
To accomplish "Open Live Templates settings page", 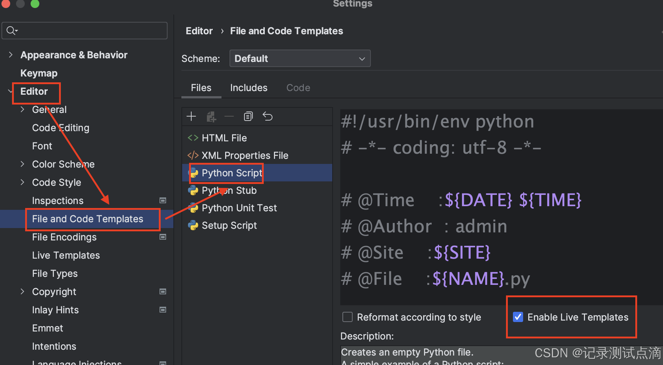I will point(66,255).
